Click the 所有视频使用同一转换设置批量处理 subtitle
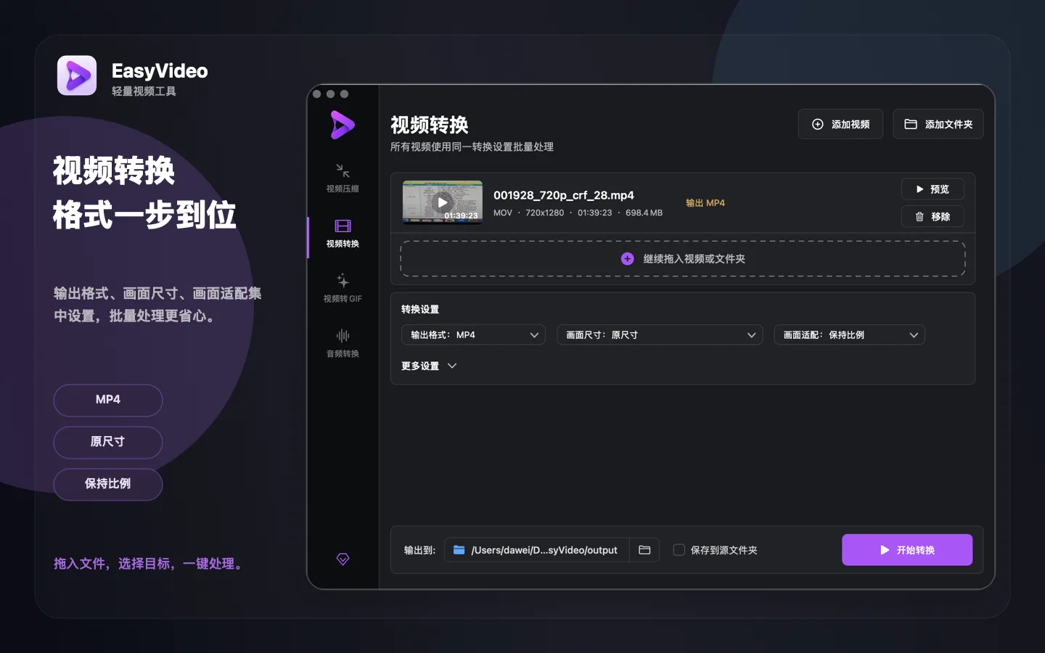Screen dimensions: 1045x653 coord(472,147)
